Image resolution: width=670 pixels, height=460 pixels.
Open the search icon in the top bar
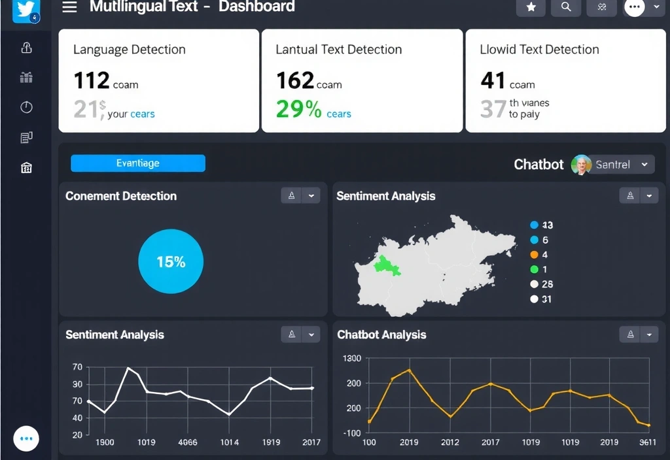pos(565,8)
